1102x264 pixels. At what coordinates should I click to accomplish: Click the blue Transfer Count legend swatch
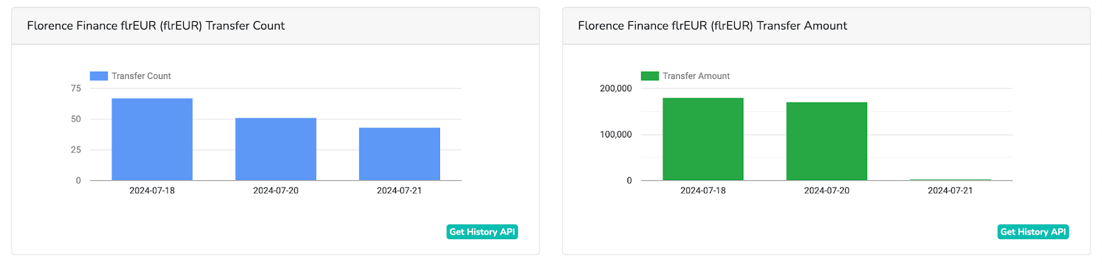coord(98,76)
